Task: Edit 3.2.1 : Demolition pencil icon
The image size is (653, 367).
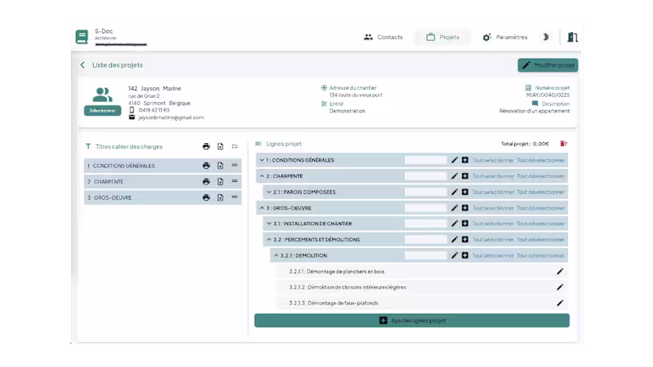Action: (x=455, y=255)
